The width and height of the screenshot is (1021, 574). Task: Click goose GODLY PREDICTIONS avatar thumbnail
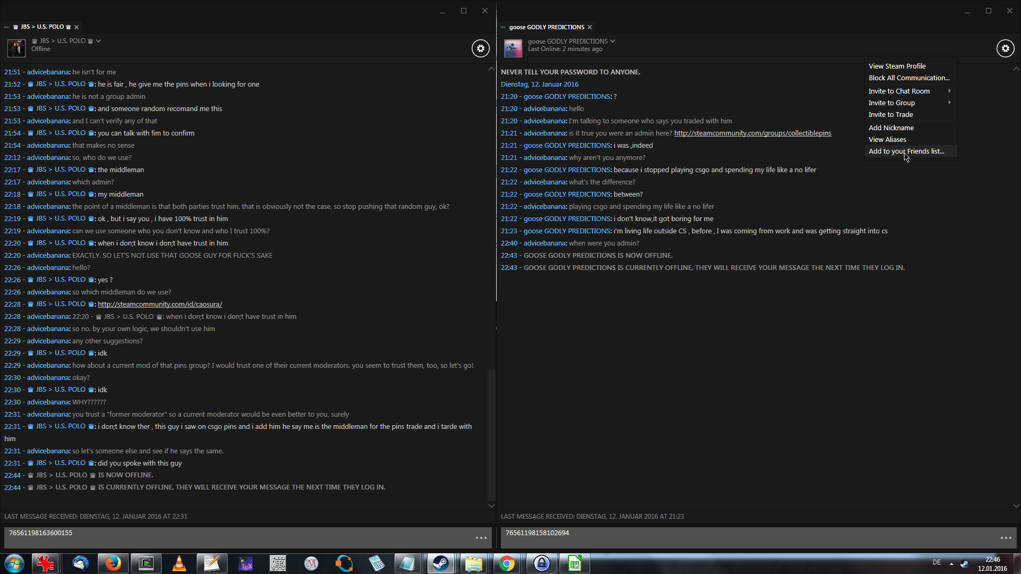click(x=513, y=48)
